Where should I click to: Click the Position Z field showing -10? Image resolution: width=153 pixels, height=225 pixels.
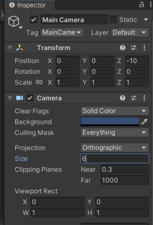pyautogui.click(x=137, y=61)
